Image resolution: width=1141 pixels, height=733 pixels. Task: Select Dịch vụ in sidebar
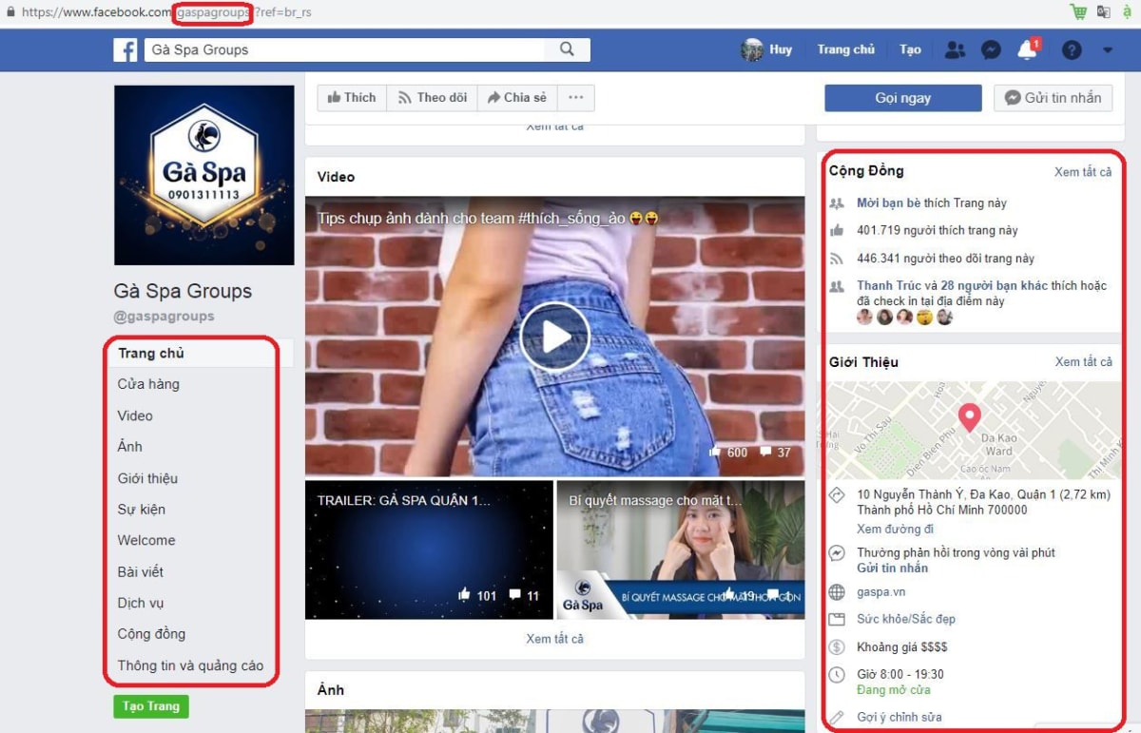pos(141,603)
